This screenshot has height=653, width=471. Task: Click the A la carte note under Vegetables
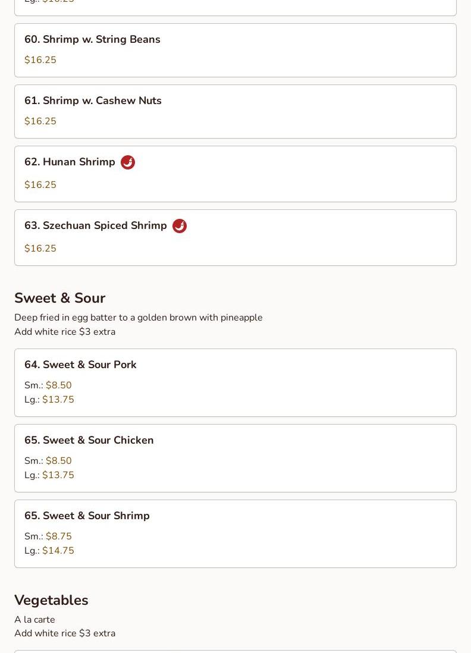tap(34, 620)
